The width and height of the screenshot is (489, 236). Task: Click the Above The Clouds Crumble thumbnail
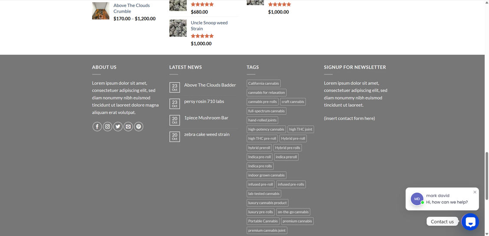tap(101, 11)
